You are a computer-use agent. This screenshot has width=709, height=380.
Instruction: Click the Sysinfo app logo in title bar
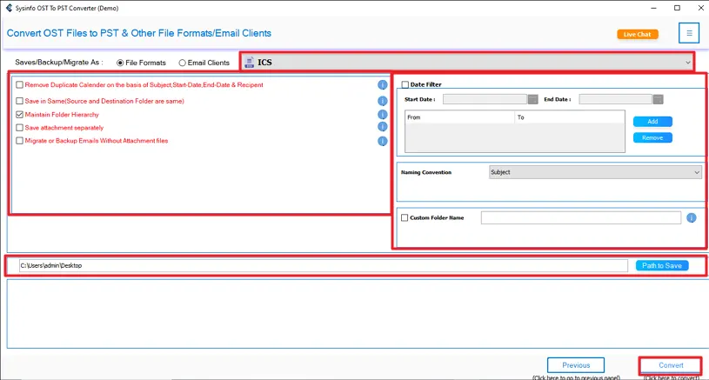(9, 8)
